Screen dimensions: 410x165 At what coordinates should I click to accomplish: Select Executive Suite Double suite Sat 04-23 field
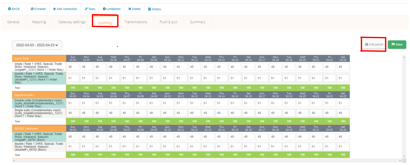click(x=343, y=103)
